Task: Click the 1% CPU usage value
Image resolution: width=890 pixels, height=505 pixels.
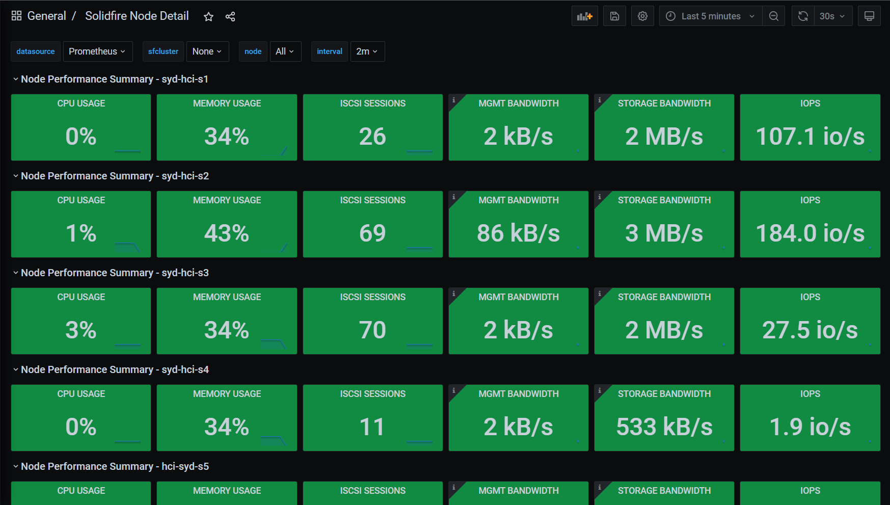Action: click(x=81, y=233)
